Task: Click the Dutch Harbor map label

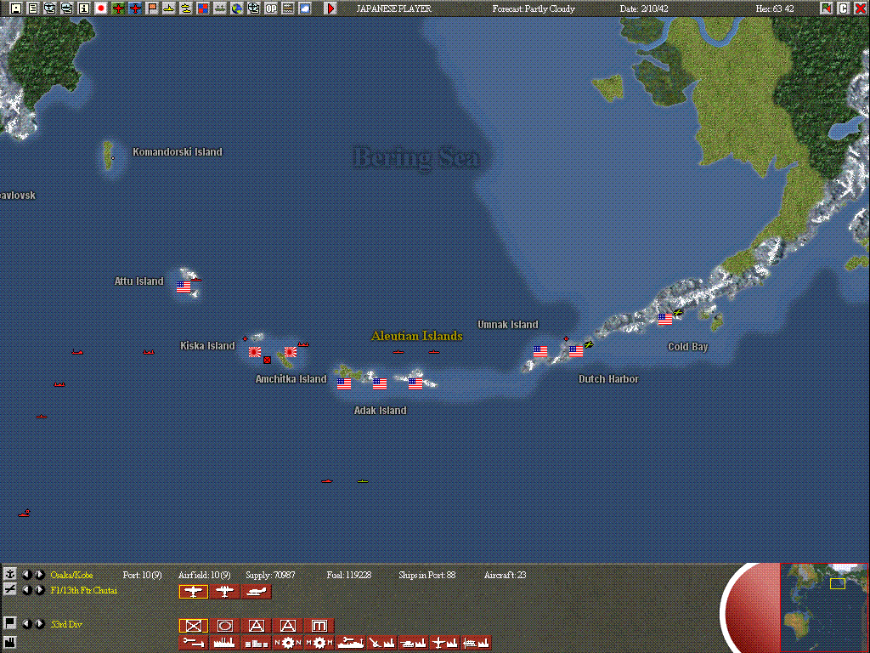Action: (608, 379)
